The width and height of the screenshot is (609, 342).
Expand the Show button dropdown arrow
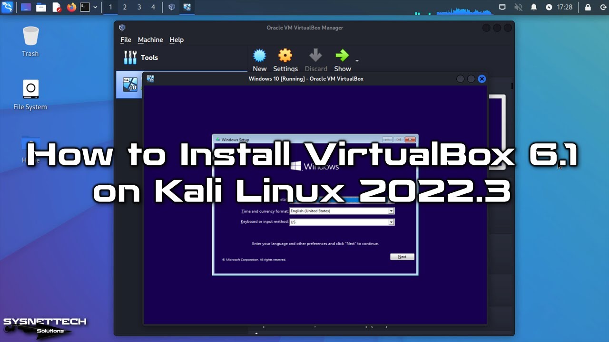[x=357, y=61]
